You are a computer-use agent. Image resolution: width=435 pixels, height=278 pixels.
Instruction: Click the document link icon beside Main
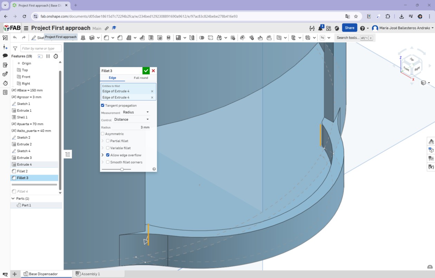click(x=106, y=28)
